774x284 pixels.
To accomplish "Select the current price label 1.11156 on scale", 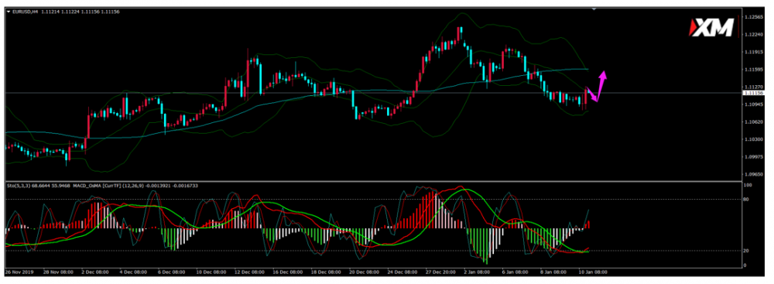I will (754, 93).
